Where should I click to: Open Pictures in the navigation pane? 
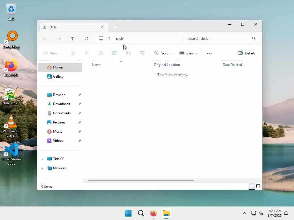tap(60, 122)
